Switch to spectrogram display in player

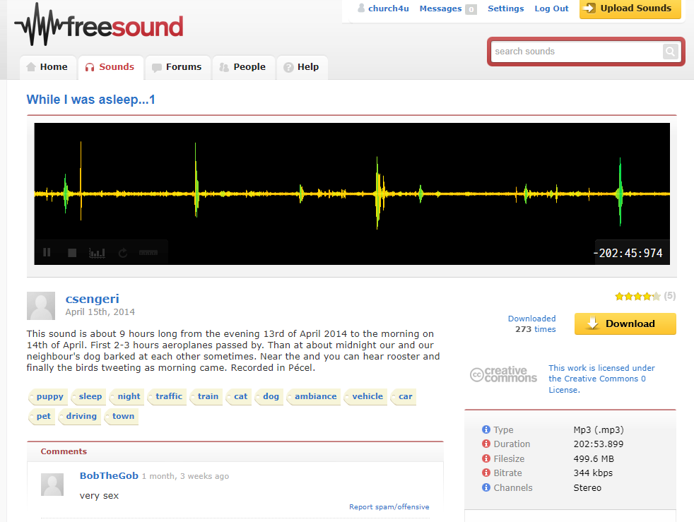click(x=97, y=253)
